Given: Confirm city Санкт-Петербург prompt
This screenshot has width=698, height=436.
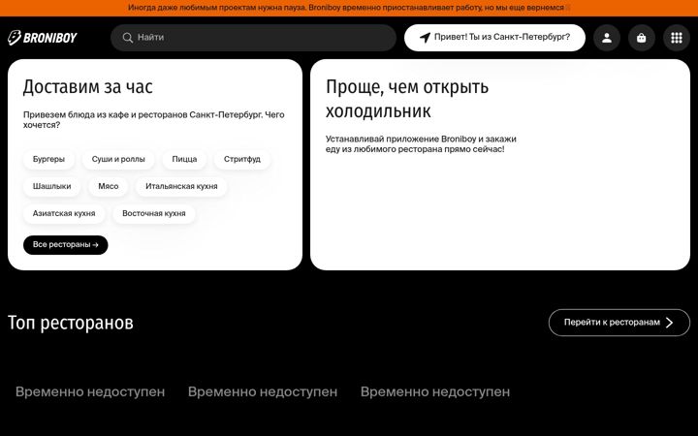Looking at the screenshot, I should pyautogui.click(x=494, y=38).
